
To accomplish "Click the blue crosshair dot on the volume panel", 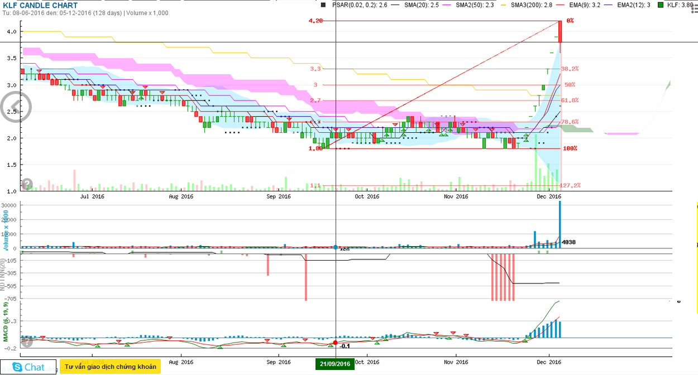I will pyautogui.click(x=336, y=247).
